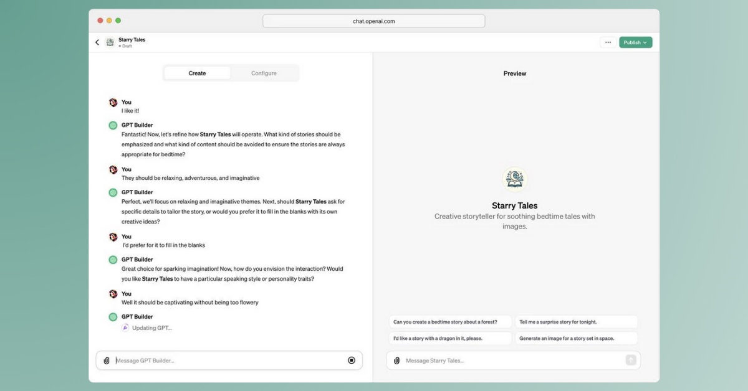Open the three-dots more options menu
Image resolution: width=748 pixels, height=391 pixels.
pos(608,42)
